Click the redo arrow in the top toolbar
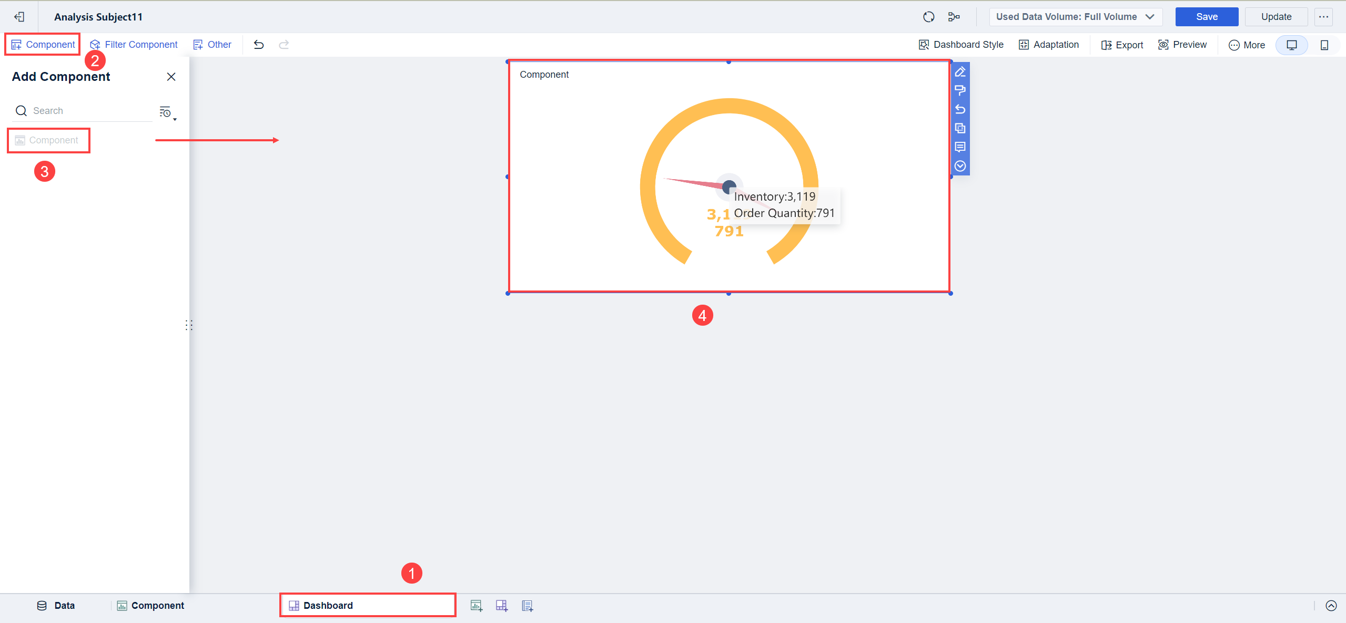 (284, 45)
